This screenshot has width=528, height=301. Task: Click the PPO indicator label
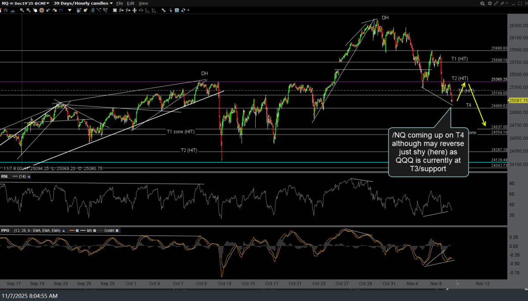point(5,230)
